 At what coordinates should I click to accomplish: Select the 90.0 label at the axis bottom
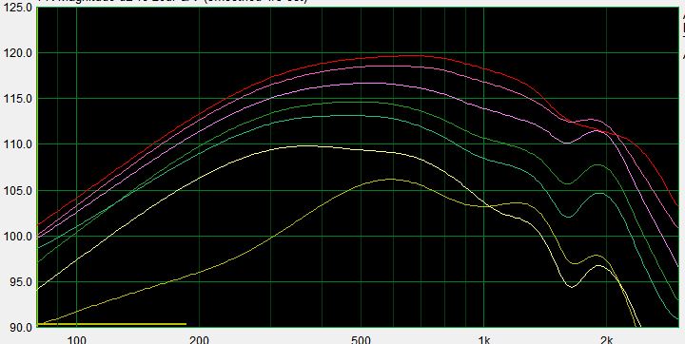pyautogui.click(x=21, y=328)
